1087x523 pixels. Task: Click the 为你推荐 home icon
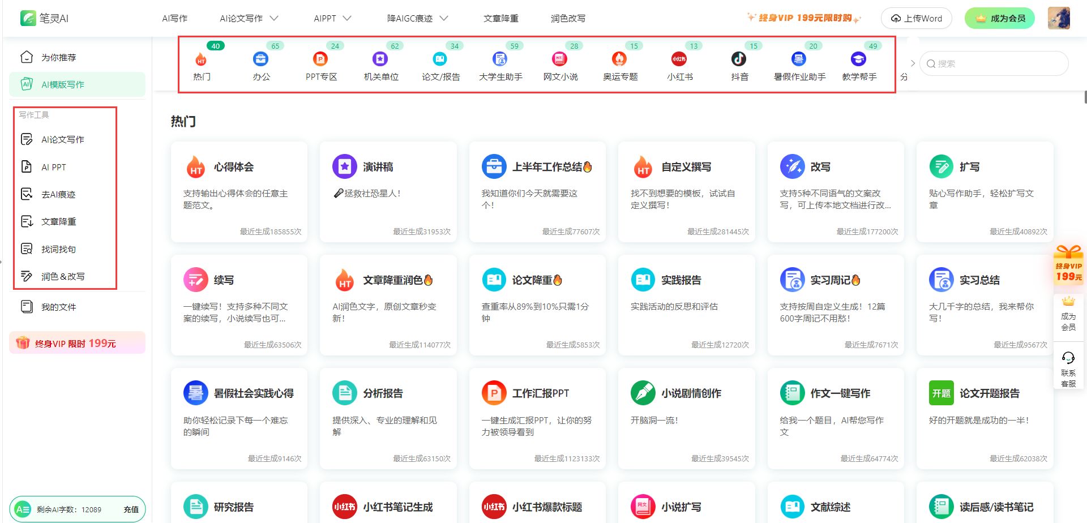coord(27,57)
